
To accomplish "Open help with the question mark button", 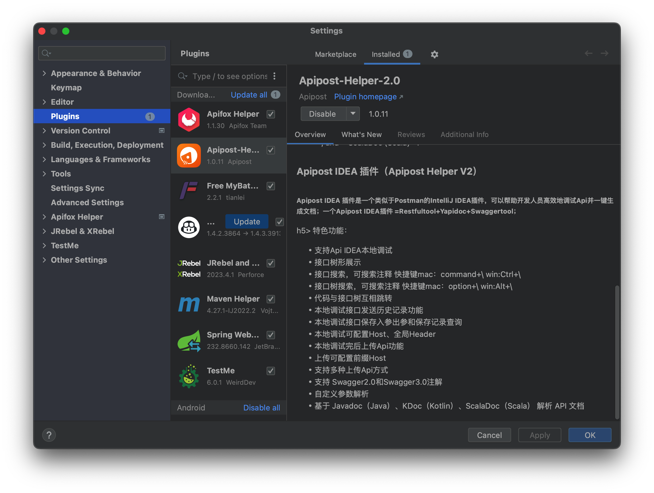I will tap(49, 435).
